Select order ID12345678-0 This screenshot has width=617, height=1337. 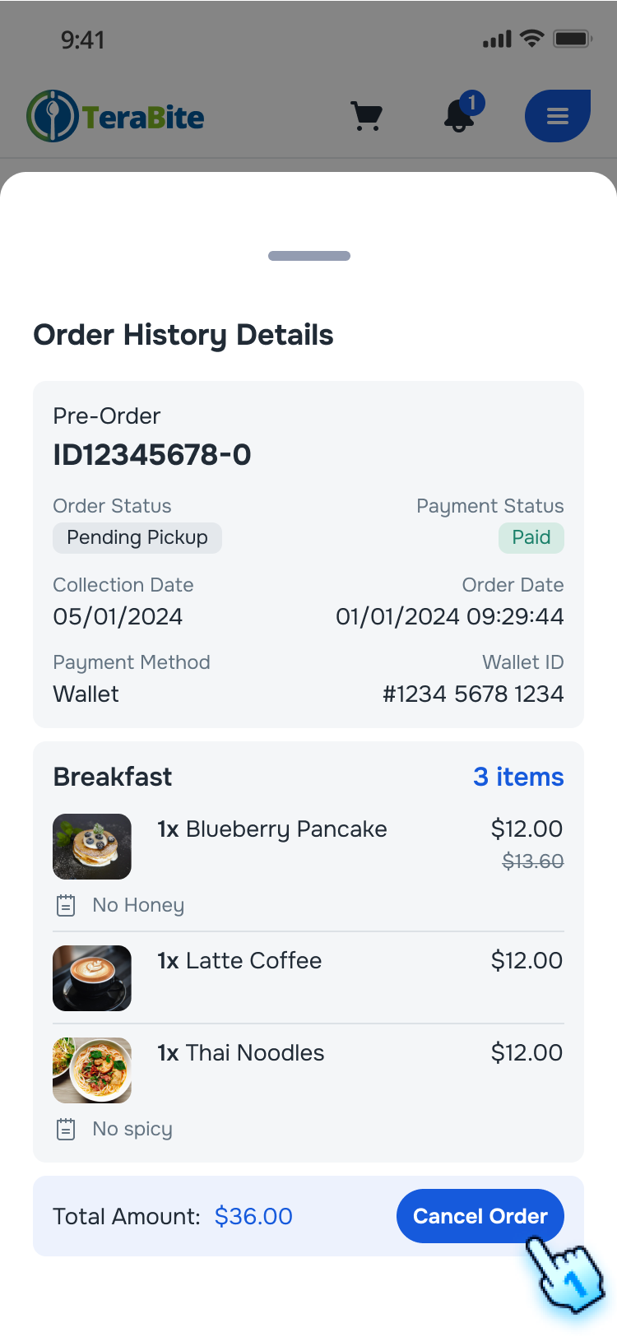point(151,454)
